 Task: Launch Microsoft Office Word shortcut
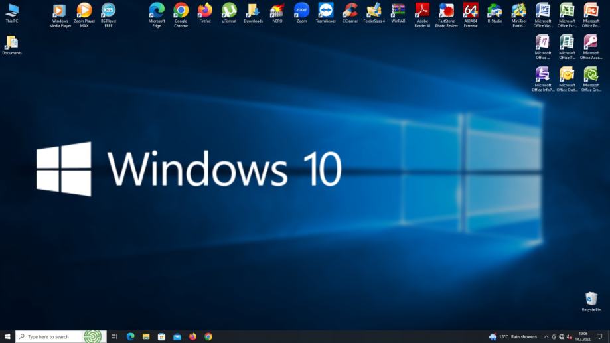[543, 15]
